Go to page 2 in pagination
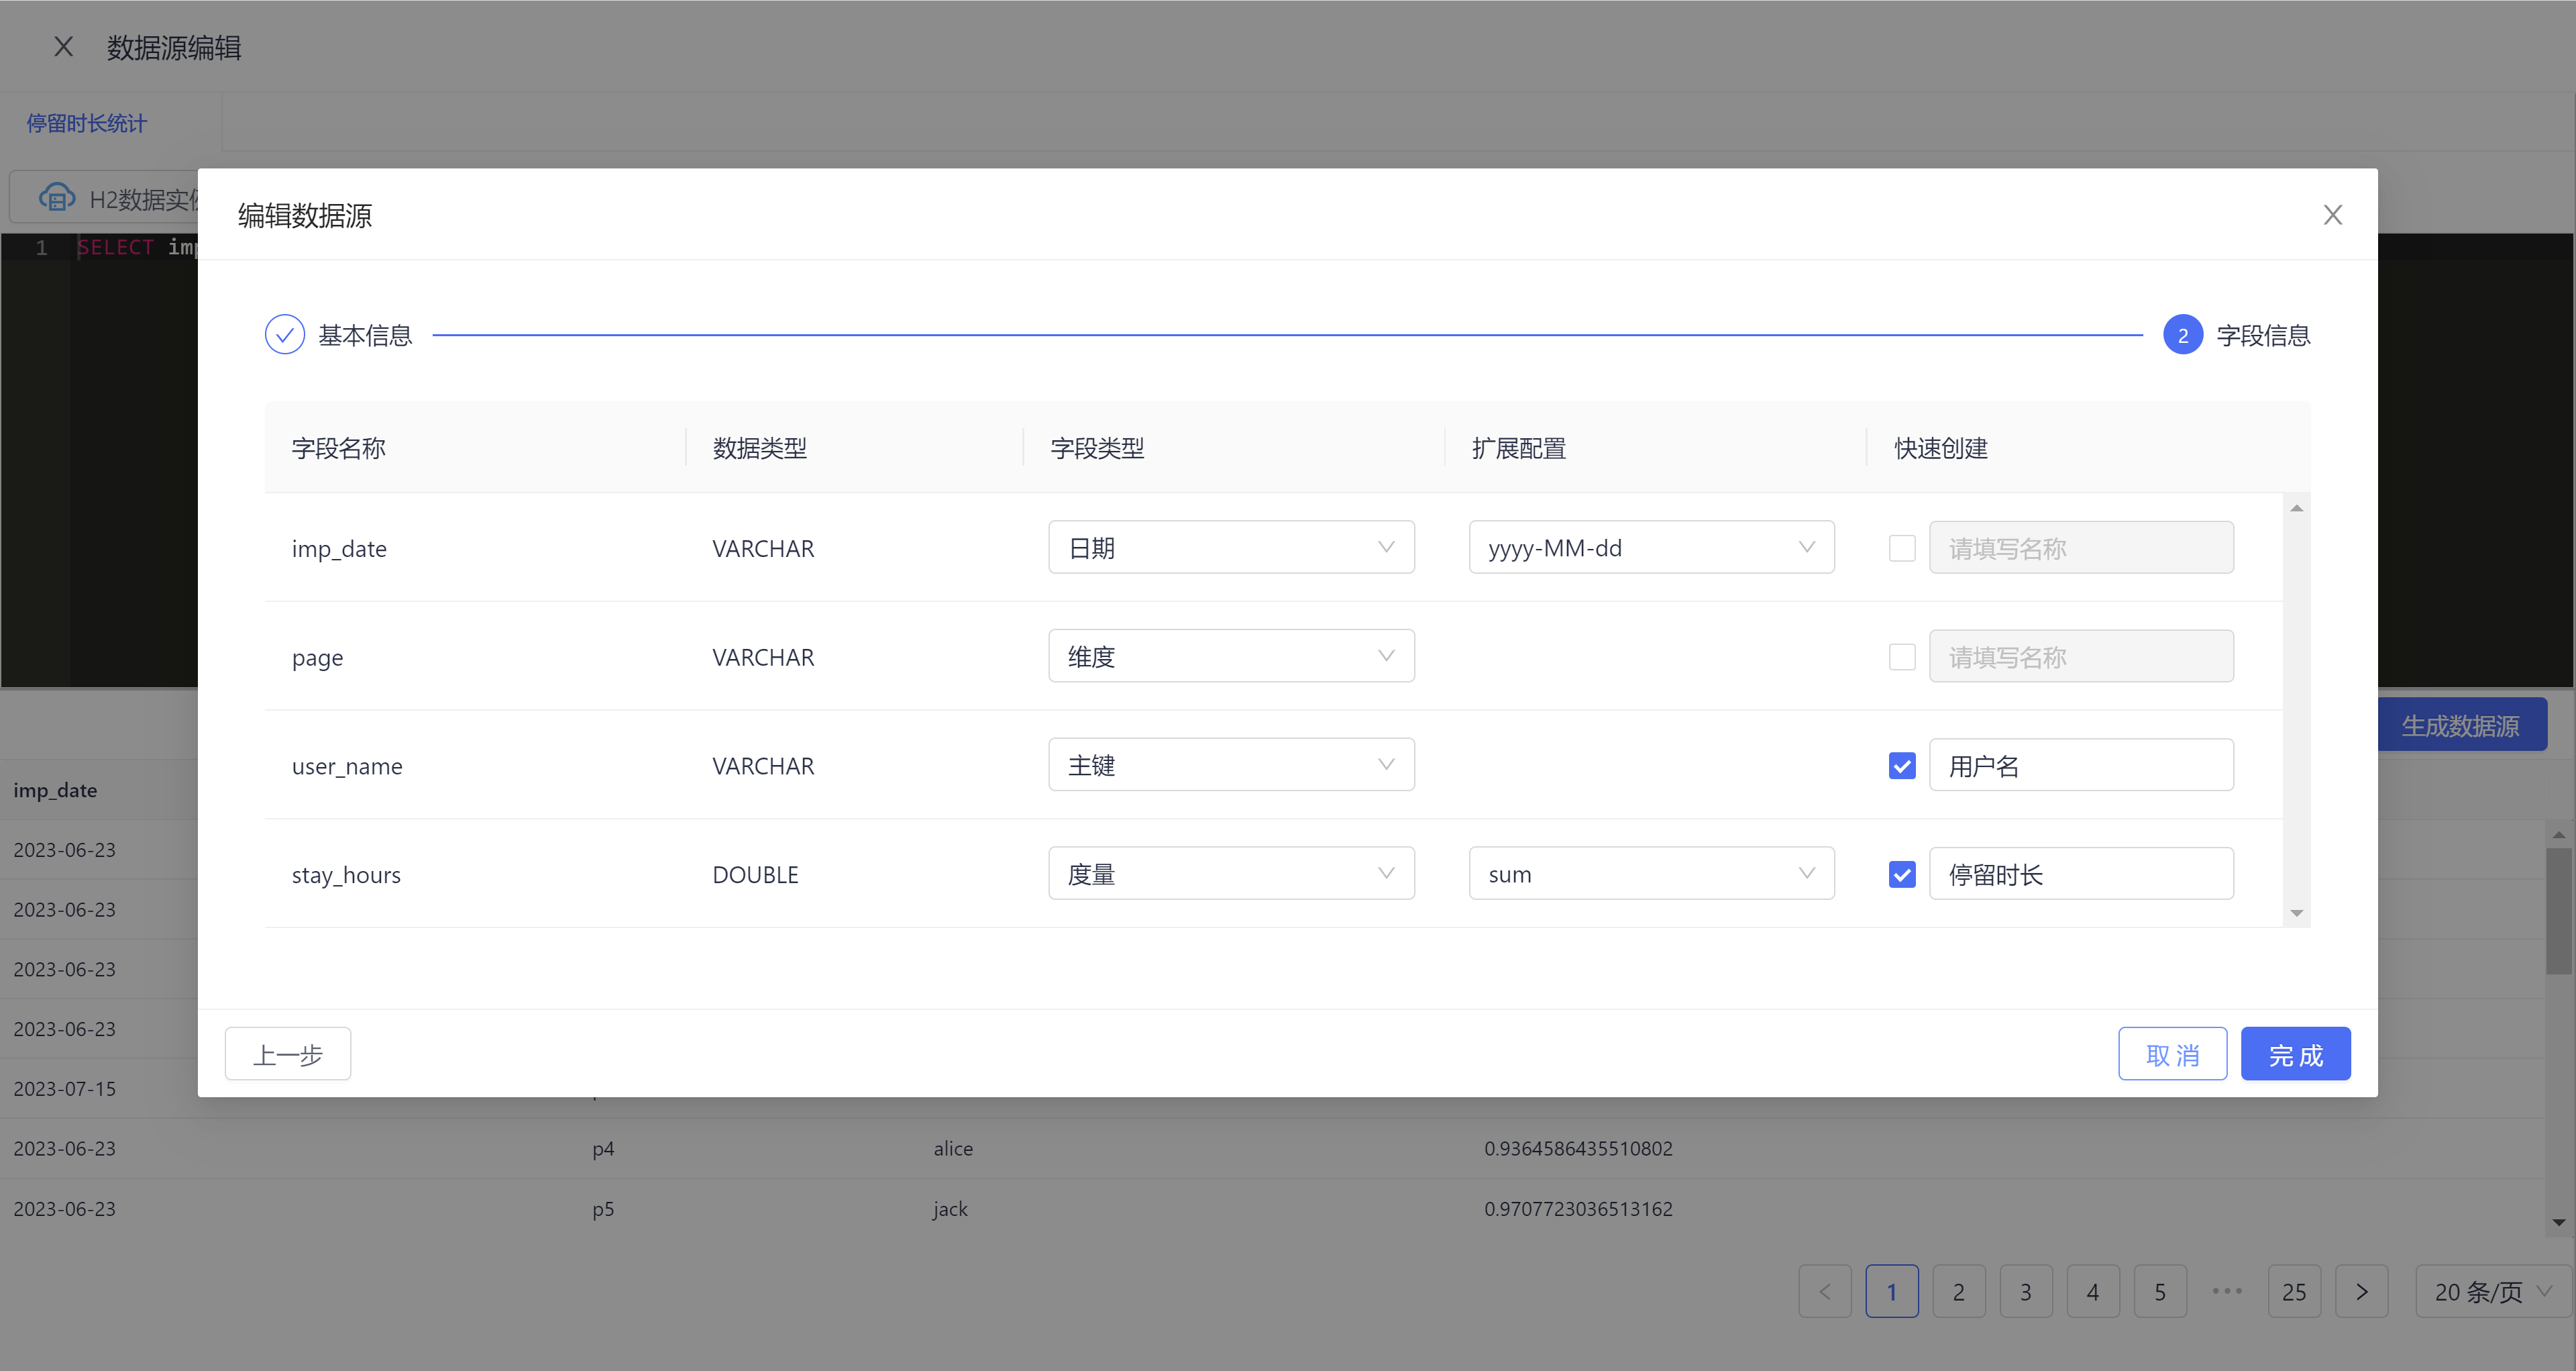The height and width of the screenshot is (1371, 2576). [1958, 1291]
